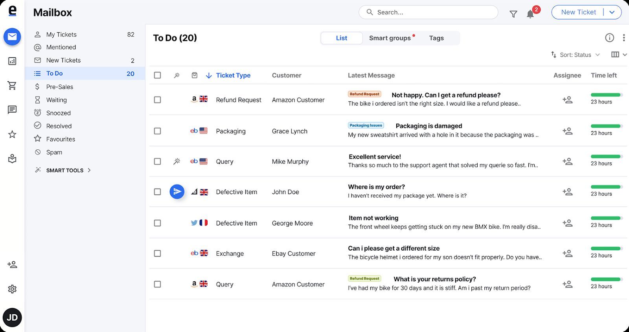The height and width of the screenshot is (332, 629).
Task: Open 'Packaging is damaged' message
Action: coord(429,126)
